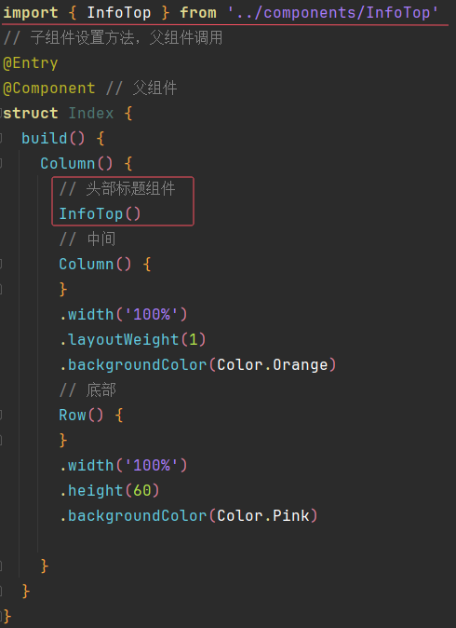Click the comment '// 头部标题组件'
The width and height of the screenshot is (456, 628).
117,188
